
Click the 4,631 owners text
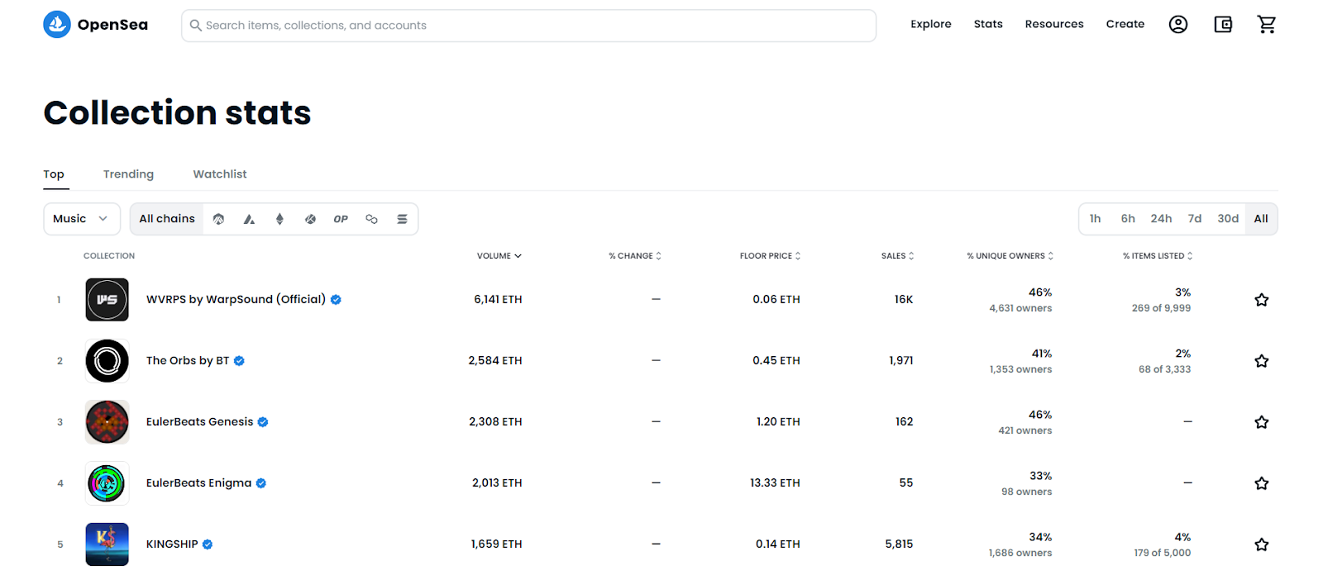point(1020,308)
